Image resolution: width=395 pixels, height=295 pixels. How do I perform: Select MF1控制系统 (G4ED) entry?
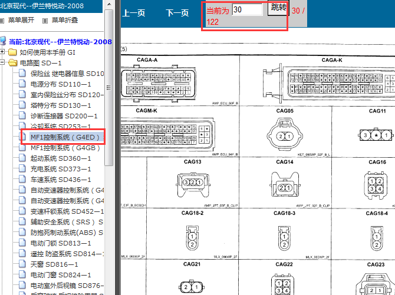(66, 137)
